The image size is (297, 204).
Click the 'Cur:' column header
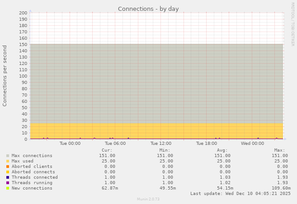[107, 150]
